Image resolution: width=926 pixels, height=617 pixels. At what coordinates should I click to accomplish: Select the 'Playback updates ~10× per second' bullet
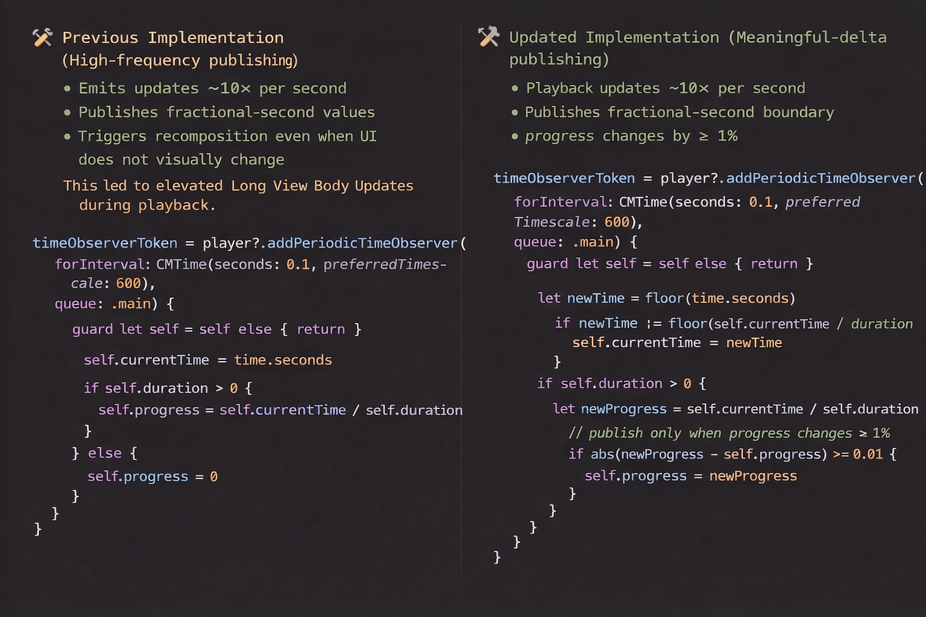tap(665, 89)
